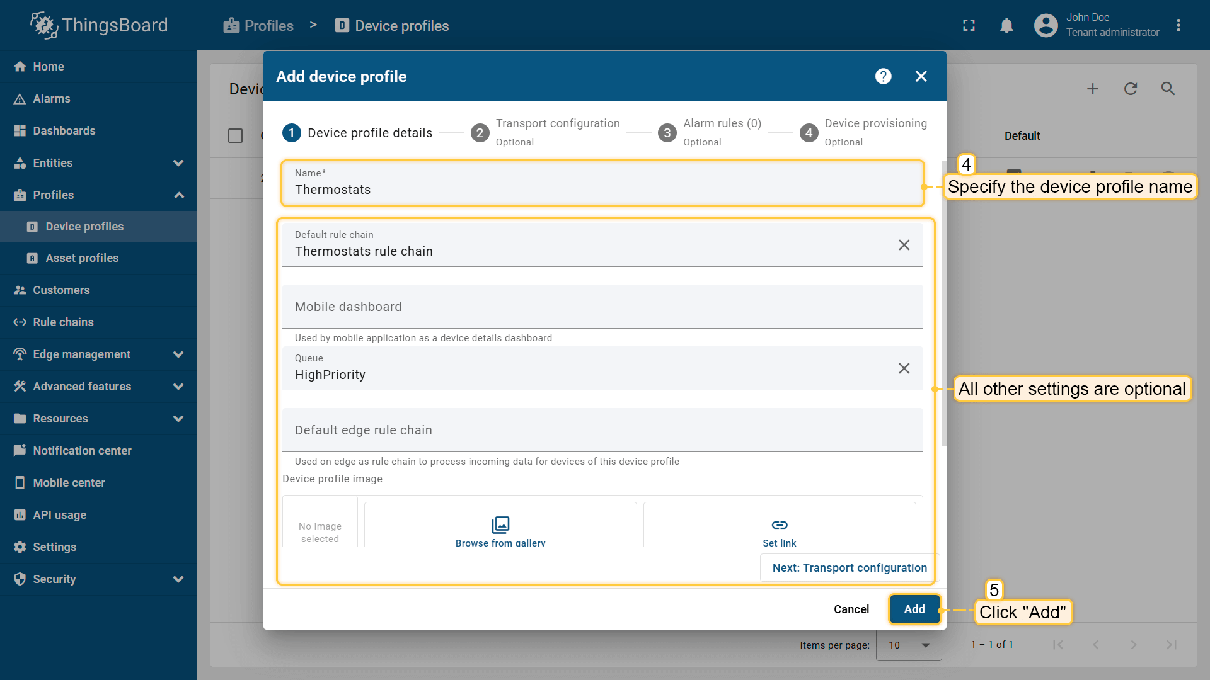Toggle fullscreen mode icon

pyautogui.click(x=969, y=26)
